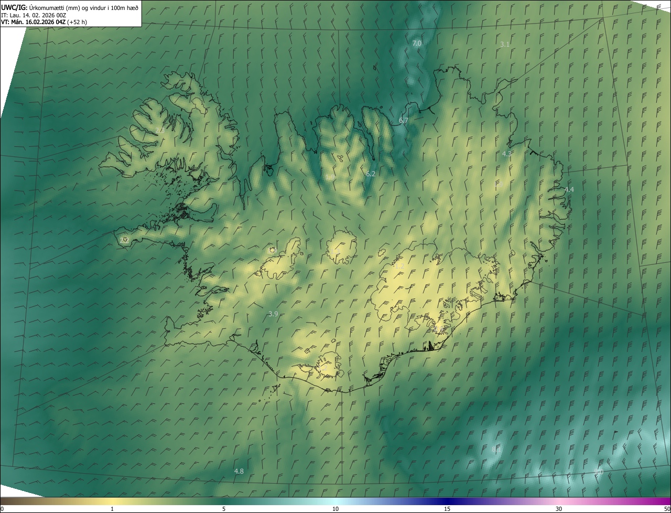Click the dark navy segment of the color bar
The height and width of the screenshot is (513, 671).
[x=447, y=501]
